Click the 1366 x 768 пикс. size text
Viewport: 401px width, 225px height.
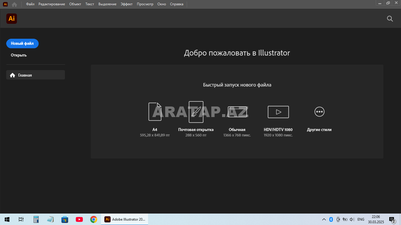coord(237,135)
